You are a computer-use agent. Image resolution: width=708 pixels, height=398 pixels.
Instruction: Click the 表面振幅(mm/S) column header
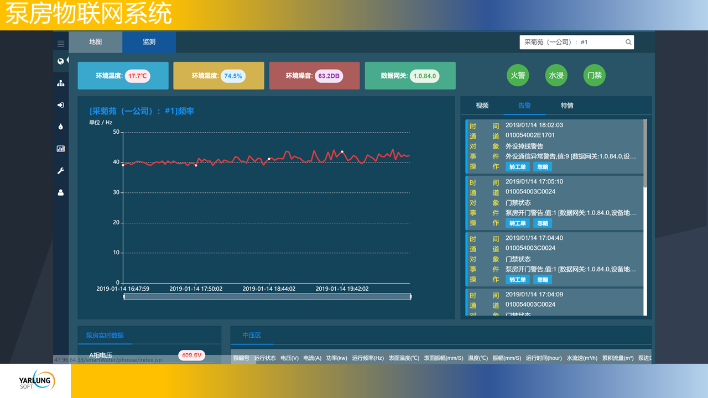(444, 358)
